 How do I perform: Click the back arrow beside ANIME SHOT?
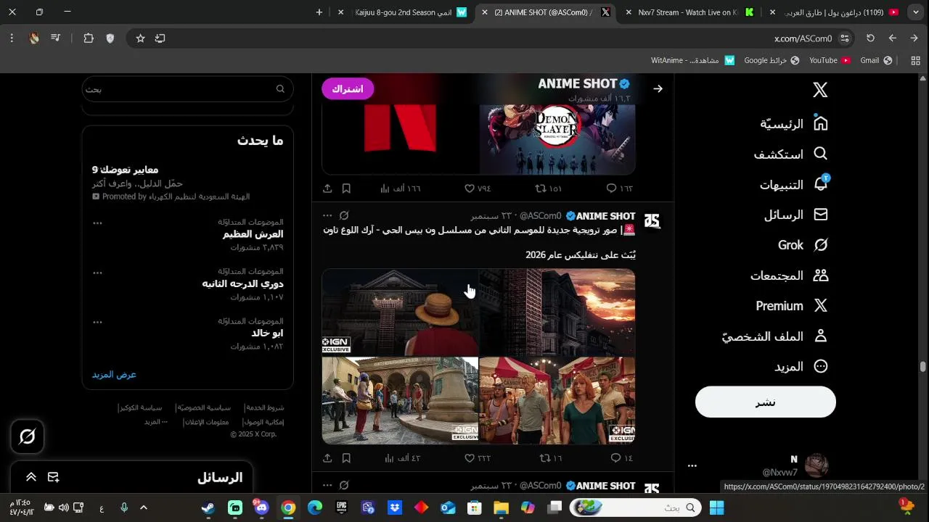coord(658,89)
